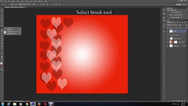Click Gradient Fill 1 layer mask thumbnail
The height and width of the screenshot is (106, 188).
tap(176, 42)
